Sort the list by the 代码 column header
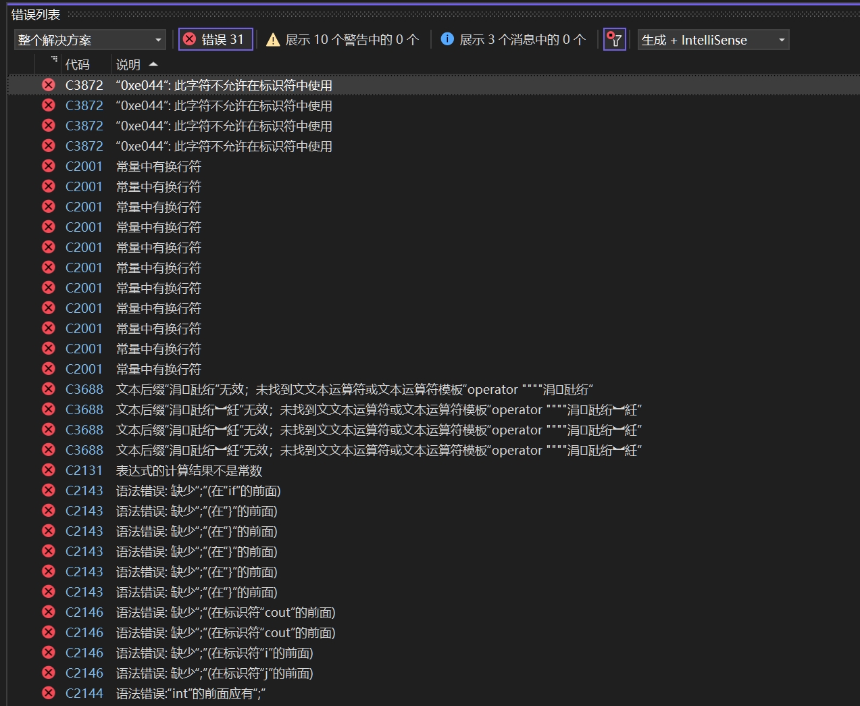This screenshot has height=706, width=860. 78,64
